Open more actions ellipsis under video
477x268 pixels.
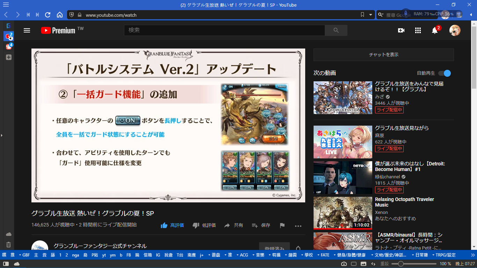[x=298, y=226]
